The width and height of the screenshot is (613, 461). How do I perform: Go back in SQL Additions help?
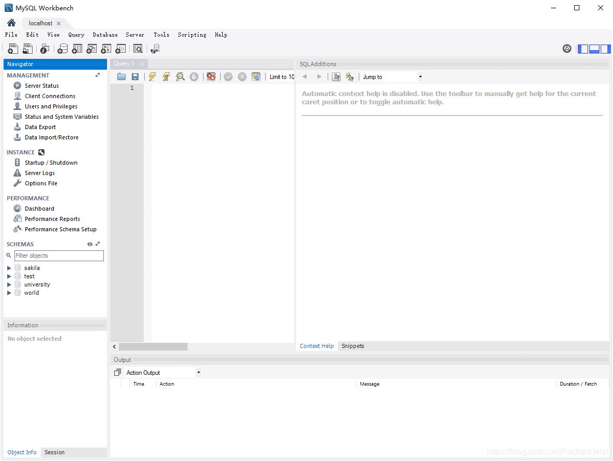tap(304, 76)
